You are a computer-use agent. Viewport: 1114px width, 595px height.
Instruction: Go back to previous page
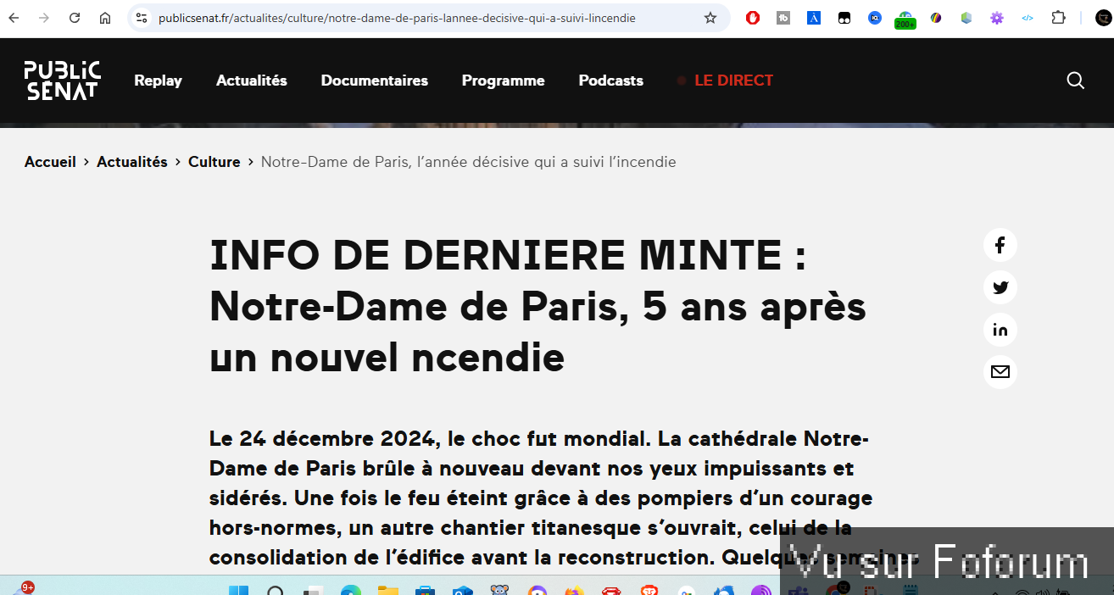coord(14,18)
